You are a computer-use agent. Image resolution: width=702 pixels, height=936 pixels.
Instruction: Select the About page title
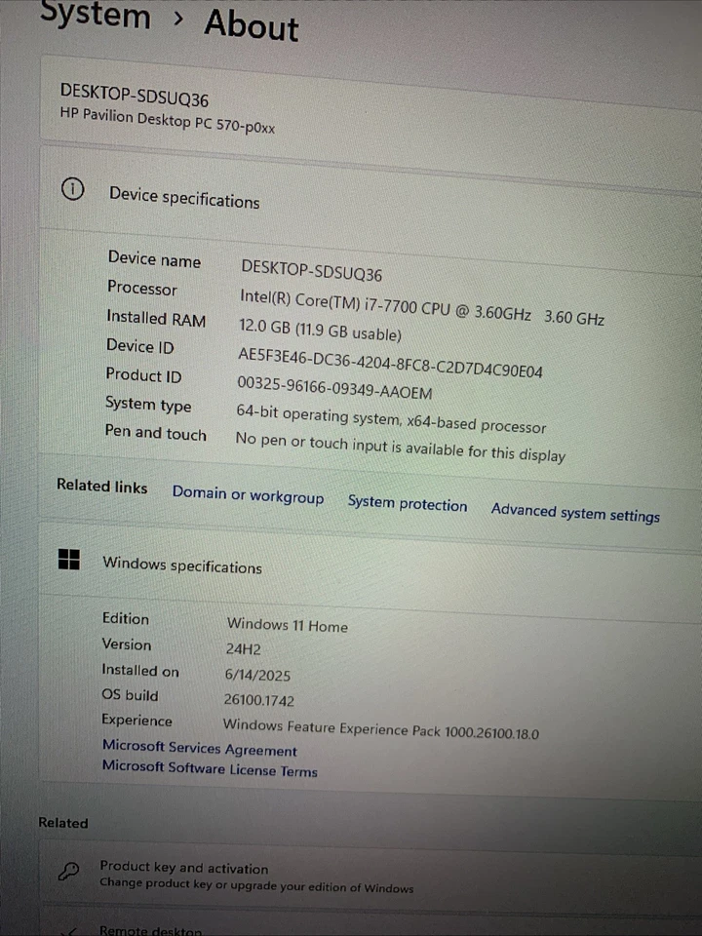pyautogui.click(x=252, y=25)
